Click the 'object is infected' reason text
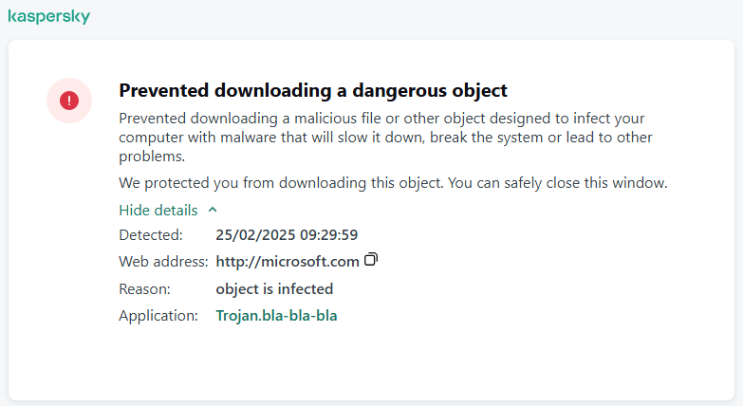 (274, 288)
